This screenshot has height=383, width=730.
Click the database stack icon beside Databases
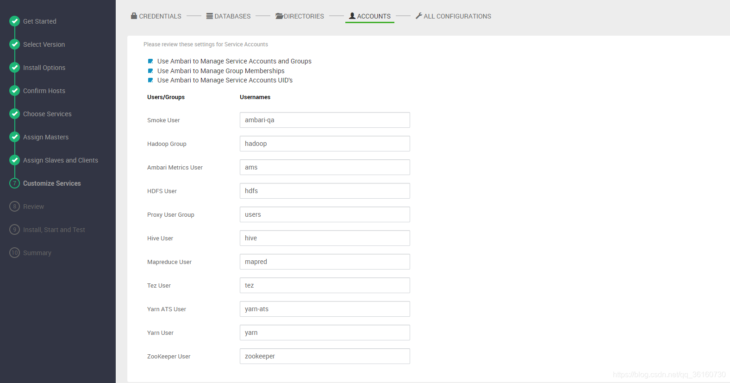pyautogui.click(x=210, y=16)
